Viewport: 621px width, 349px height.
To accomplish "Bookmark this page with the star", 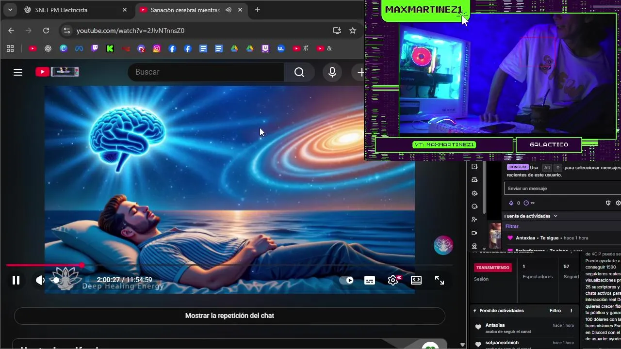I will (x=353, y=31).
